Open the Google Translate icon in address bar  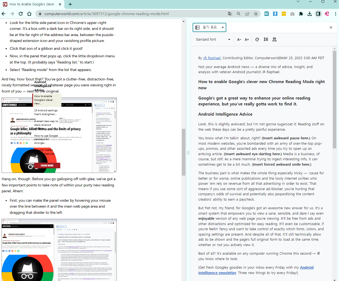(x=230, y=14)
